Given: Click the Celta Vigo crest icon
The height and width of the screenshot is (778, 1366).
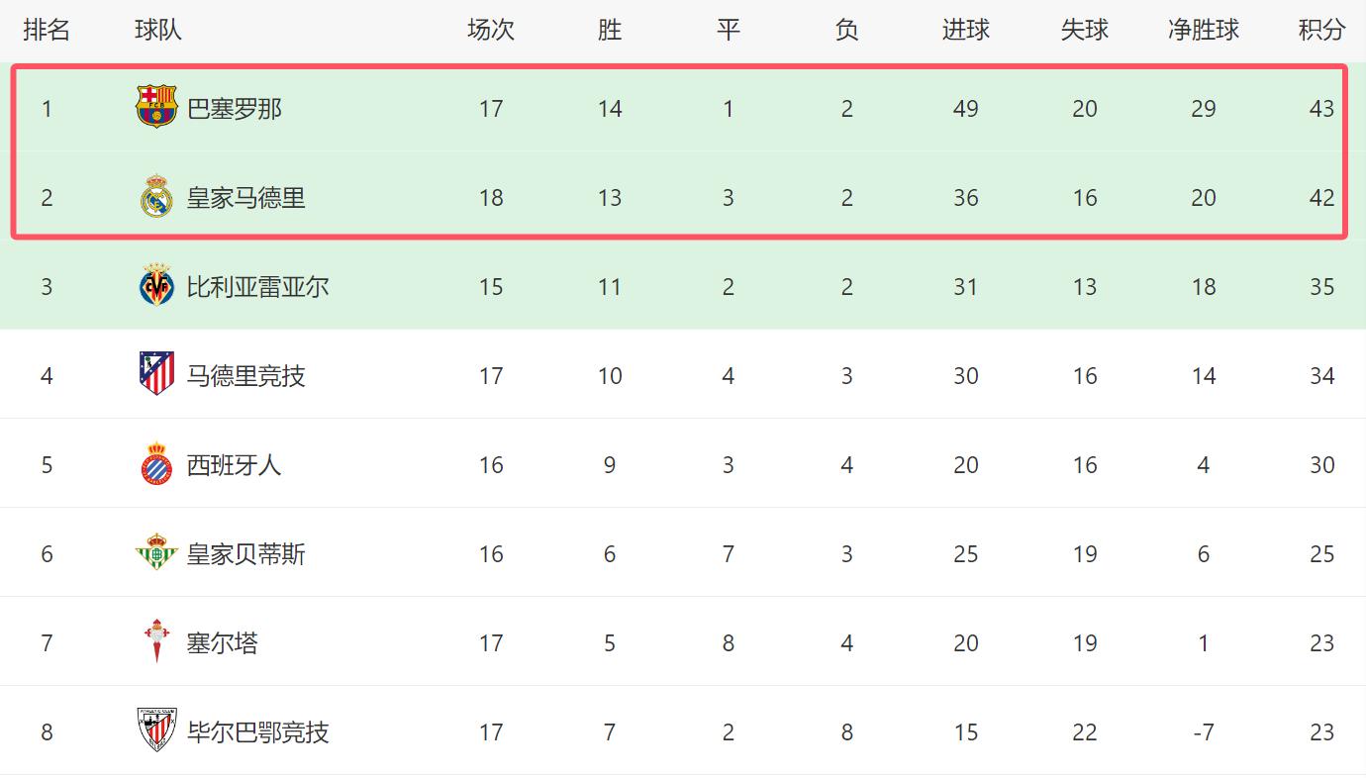Looking at the screenshot, I should [x=156, y=642].
